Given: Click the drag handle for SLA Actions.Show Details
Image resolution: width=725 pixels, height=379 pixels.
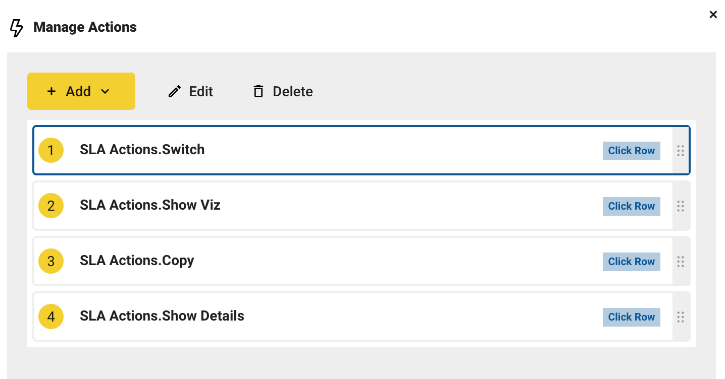Looking at the screenshot, I should tap(680, 317).
